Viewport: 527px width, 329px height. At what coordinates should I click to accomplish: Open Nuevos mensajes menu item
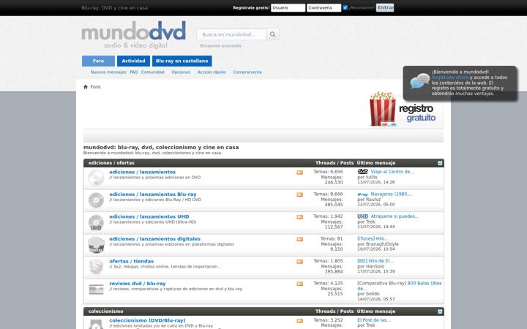108,72
